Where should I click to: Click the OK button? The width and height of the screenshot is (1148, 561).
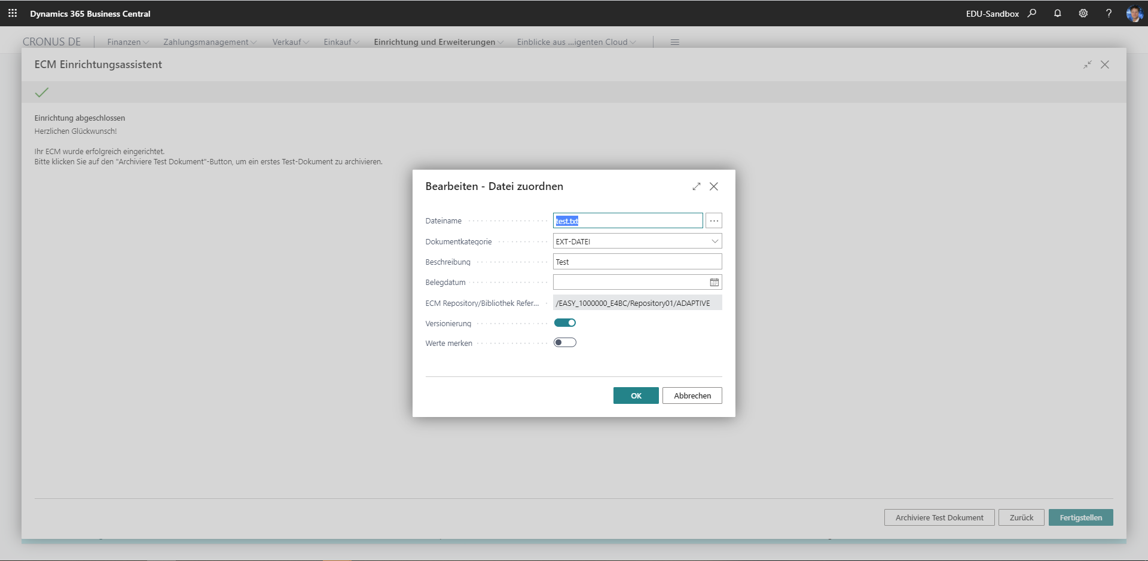coord(636,396)
